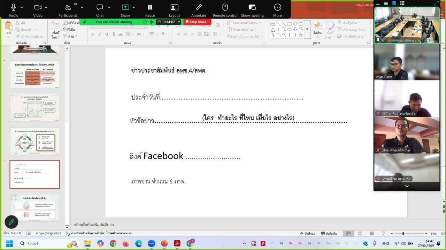Image resolution: width=446 pixels, height=250 pixels.
Task: Open Convert to SmartArt dropdown
Action: [x=245, y=36]
